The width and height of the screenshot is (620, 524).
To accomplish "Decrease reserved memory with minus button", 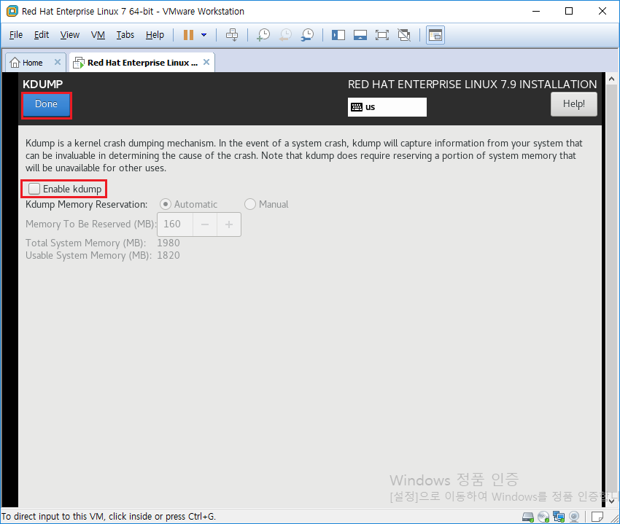I will 205,224.
